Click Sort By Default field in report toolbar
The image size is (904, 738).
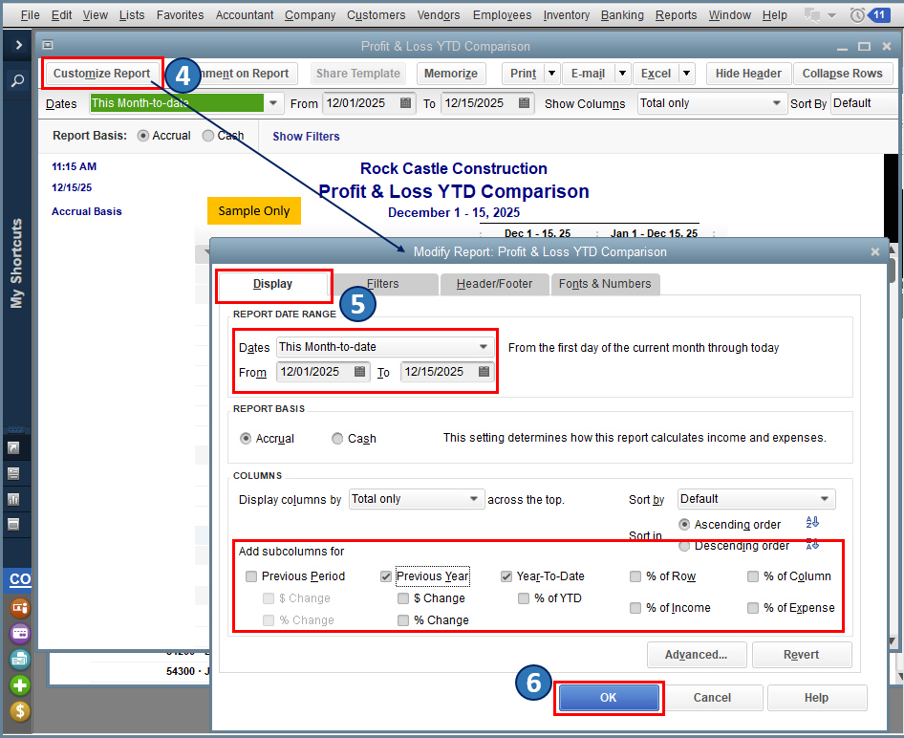pyautogui.click(x=863, y=103)
